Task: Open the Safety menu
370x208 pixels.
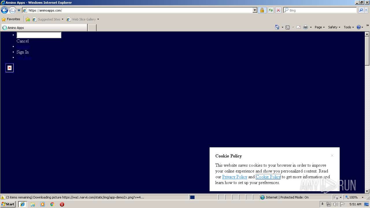Action: click(x=334, y=27)
